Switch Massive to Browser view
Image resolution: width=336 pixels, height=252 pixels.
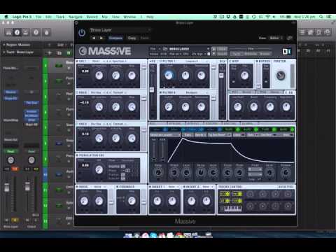click(265, 54)
